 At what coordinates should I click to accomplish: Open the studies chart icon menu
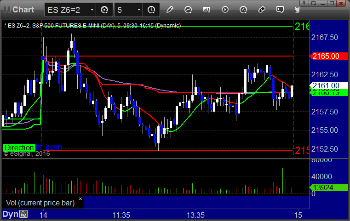point(188,10)
